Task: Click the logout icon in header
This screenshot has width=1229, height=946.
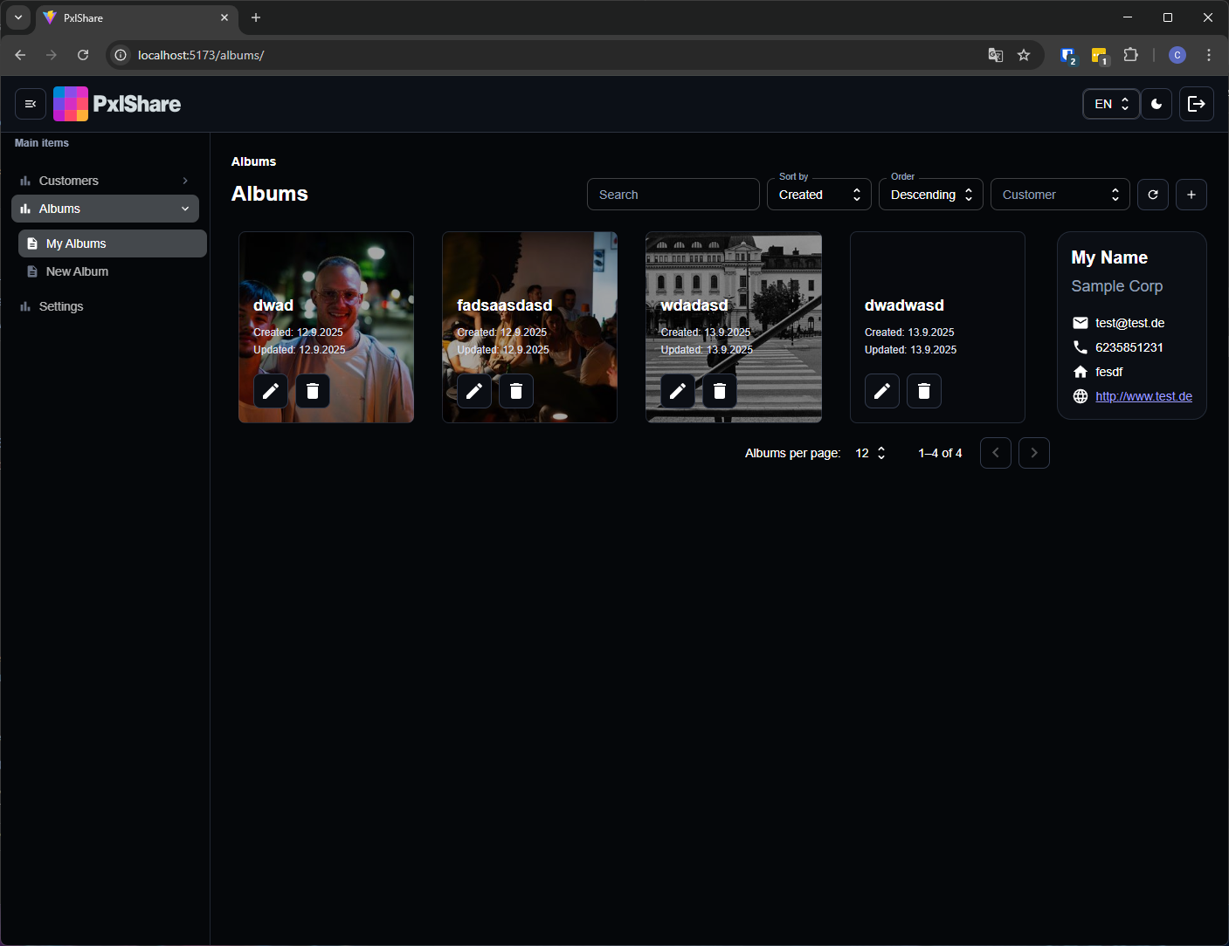Action: (1197, 104)
